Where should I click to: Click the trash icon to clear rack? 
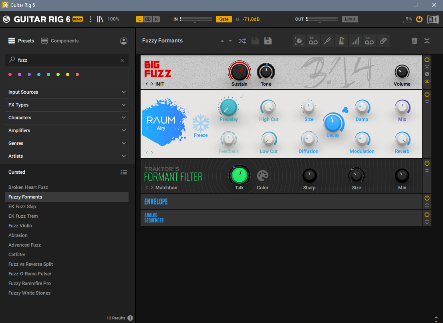tap(415, 41)
